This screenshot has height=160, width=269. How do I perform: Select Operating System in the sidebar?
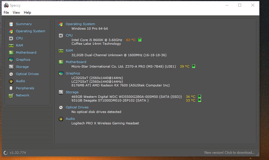coord(30,31)
